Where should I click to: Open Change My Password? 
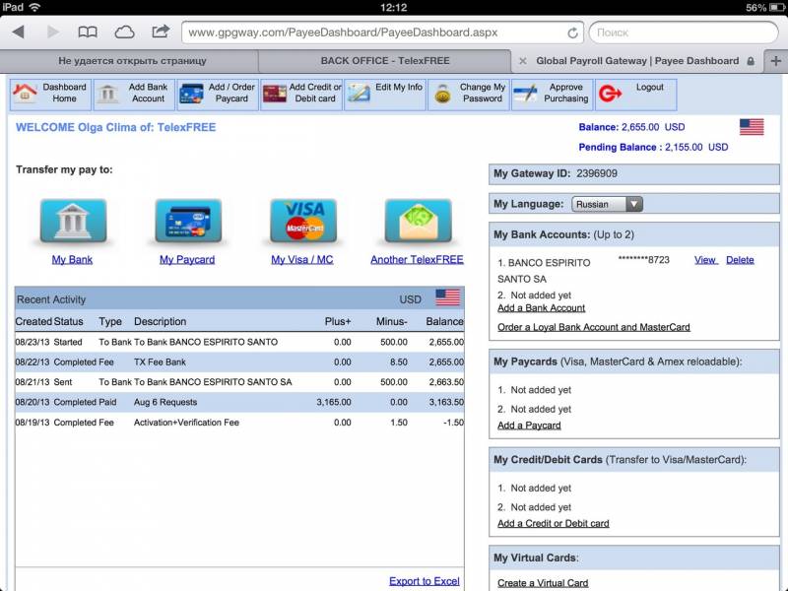(469, 94)
